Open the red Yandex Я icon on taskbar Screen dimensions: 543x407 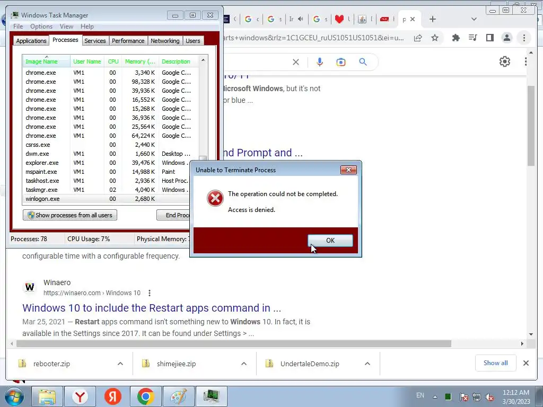point(113,396)
